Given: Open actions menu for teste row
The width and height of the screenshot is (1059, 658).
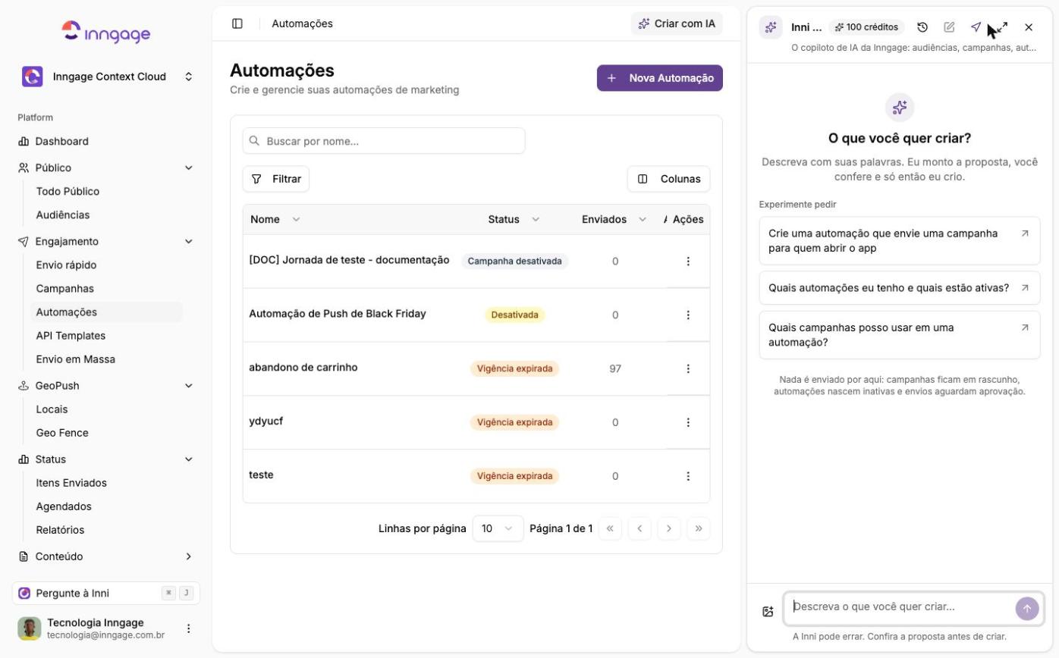Looking at the screenshot, I should pyautogui.click(x=688, y=476).
